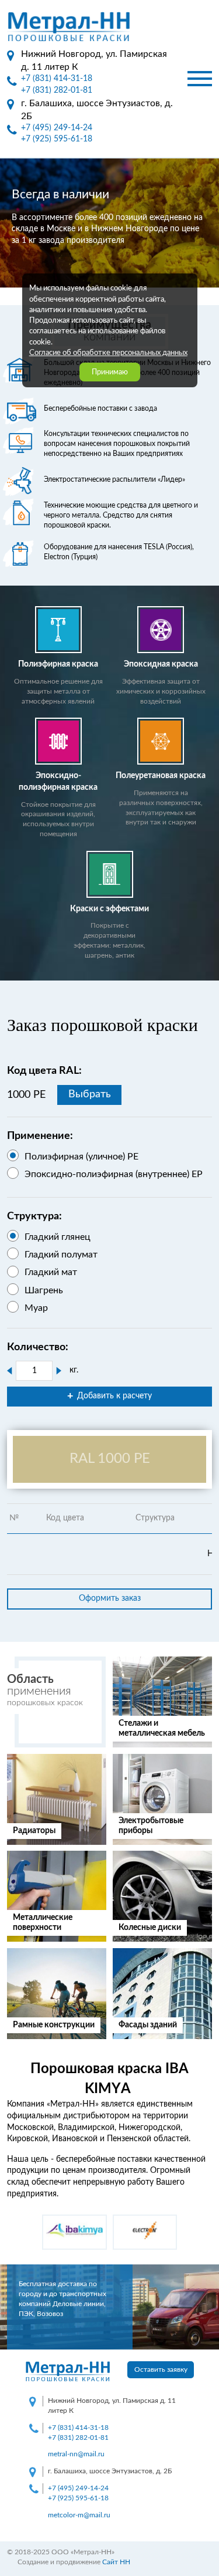Click the Epoxy paint wheel icon
219x2576 pixels.
click(160, 630)
